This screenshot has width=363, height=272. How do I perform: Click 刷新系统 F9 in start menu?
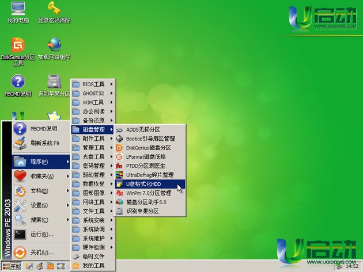point(41,143)
